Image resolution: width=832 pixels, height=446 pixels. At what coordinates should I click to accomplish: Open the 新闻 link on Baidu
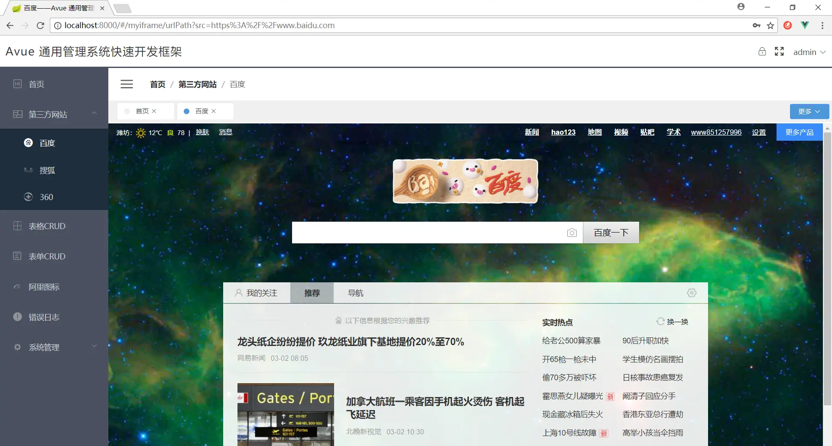[x=532, y=132]
